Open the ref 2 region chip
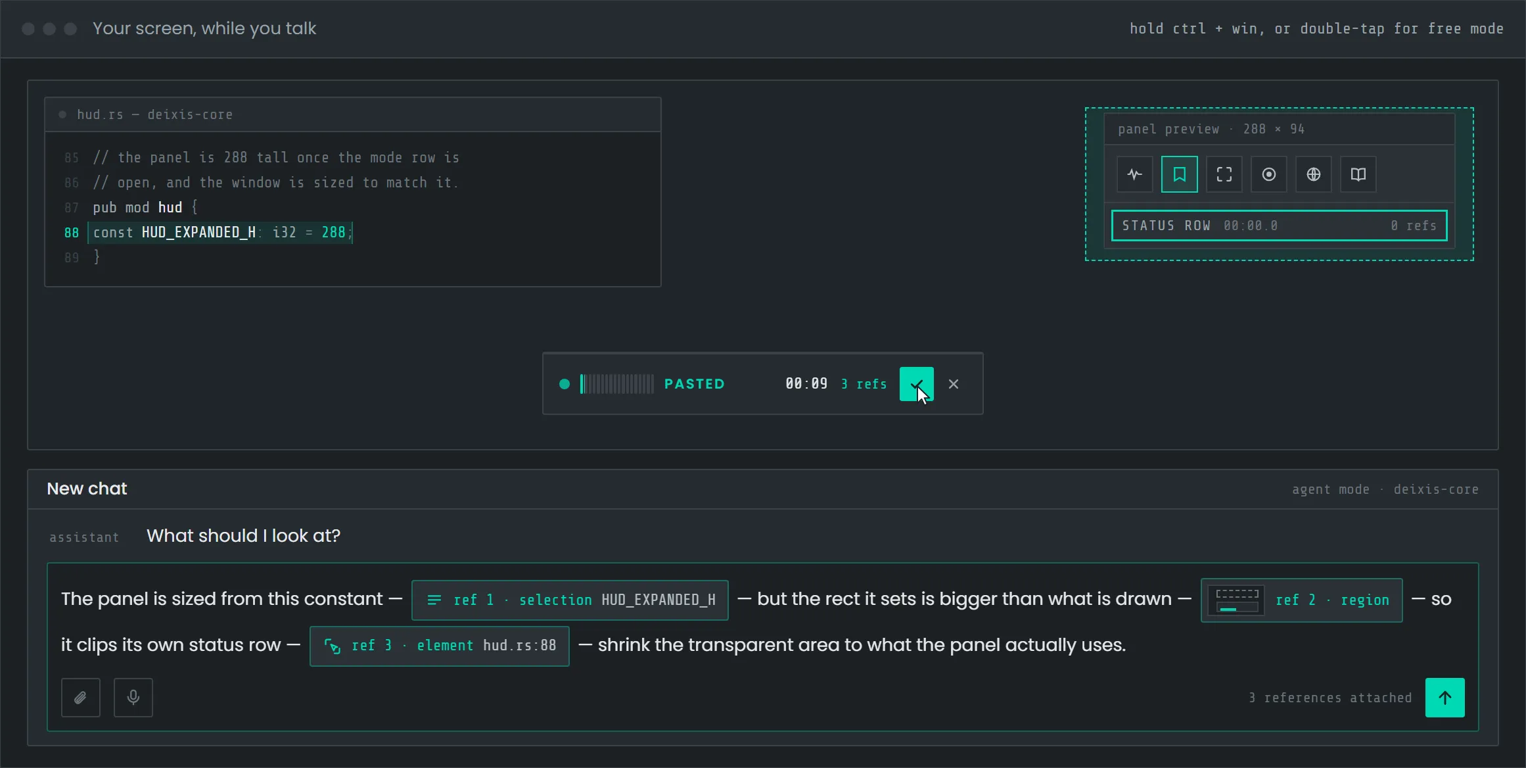 point(1301,600)
